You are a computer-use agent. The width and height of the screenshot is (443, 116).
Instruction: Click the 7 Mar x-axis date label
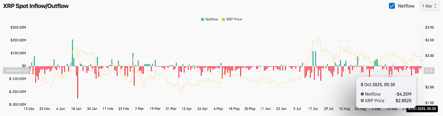[x=139, y=109]
